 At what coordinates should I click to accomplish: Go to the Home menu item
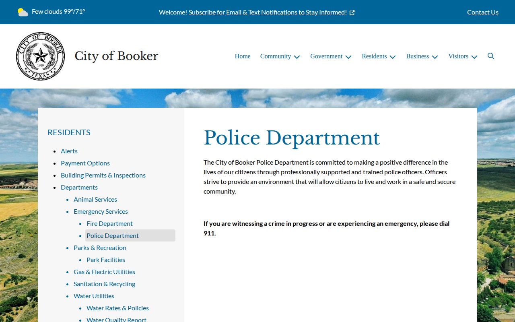click(243, 56)
